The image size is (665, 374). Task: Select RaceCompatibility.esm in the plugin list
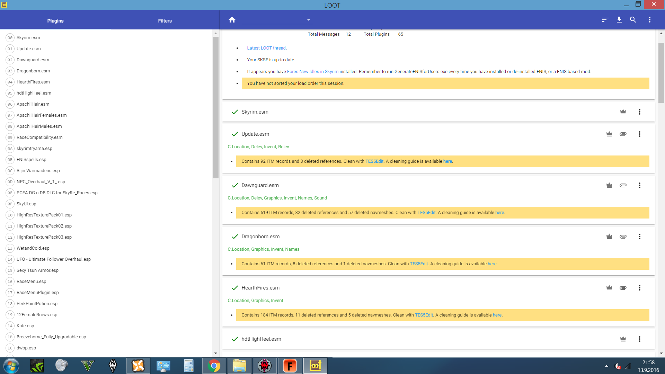pos(106,137)
